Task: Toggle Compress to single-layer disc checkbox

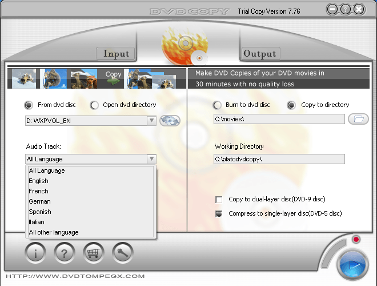Action: click(x=219, y=214)
